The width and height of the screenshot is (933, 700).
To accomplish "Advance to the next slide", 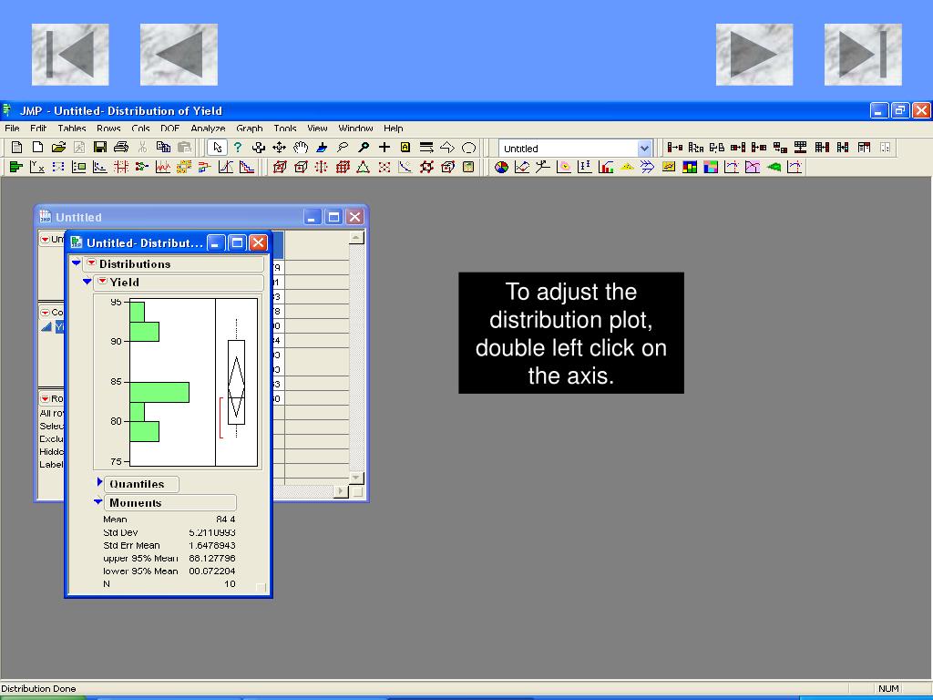I will coord(754,55).
